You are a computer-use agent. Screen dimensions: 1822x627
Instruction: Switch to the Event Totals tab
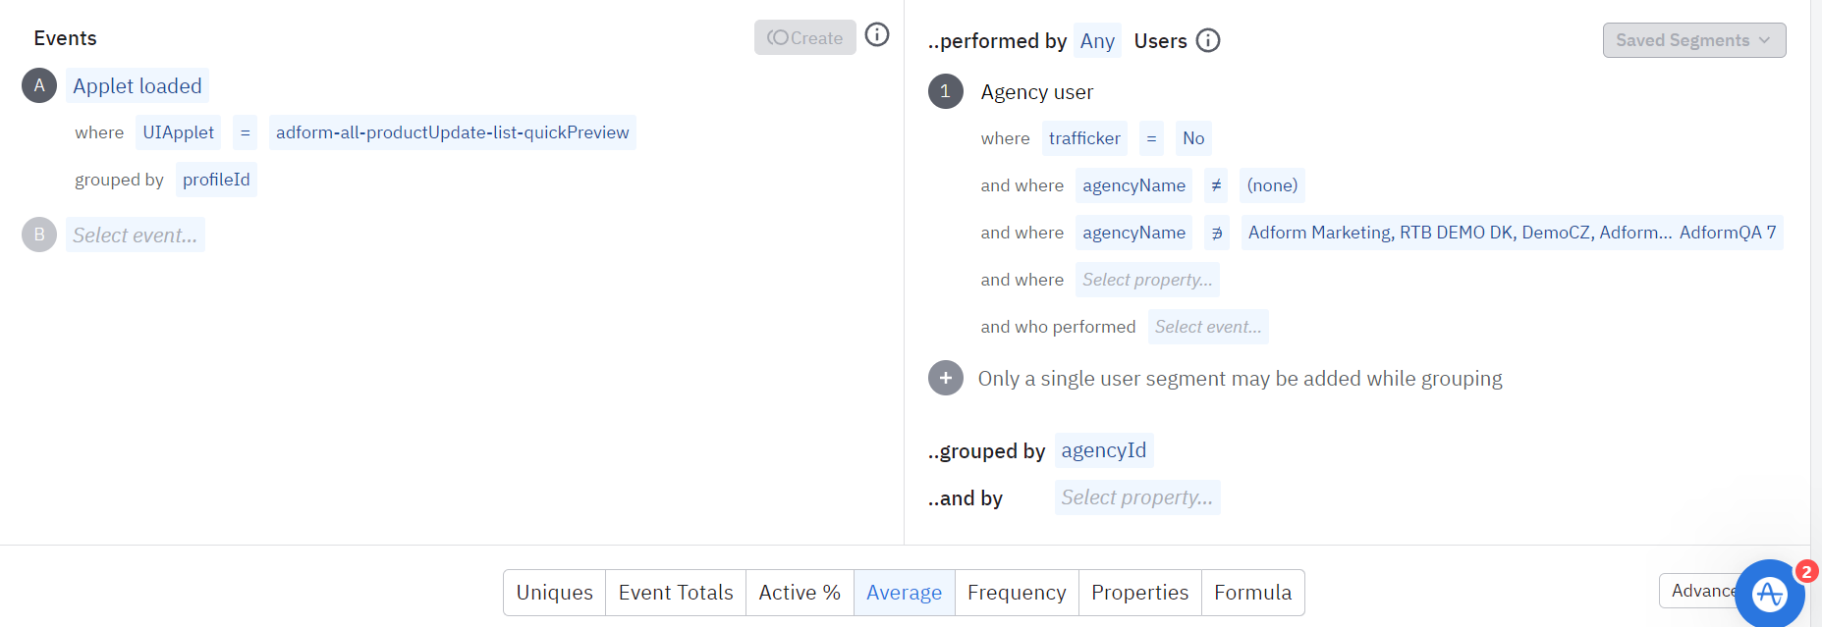pyautogui.click(x=676, y=593)
